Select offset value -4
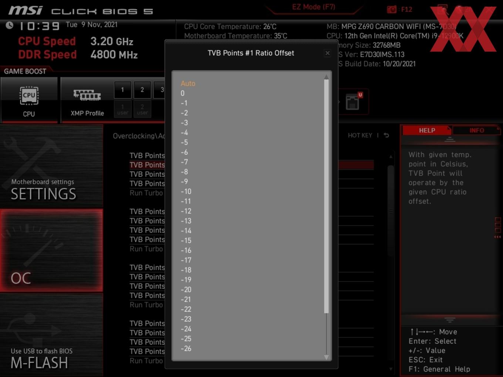 coord(184,133)
